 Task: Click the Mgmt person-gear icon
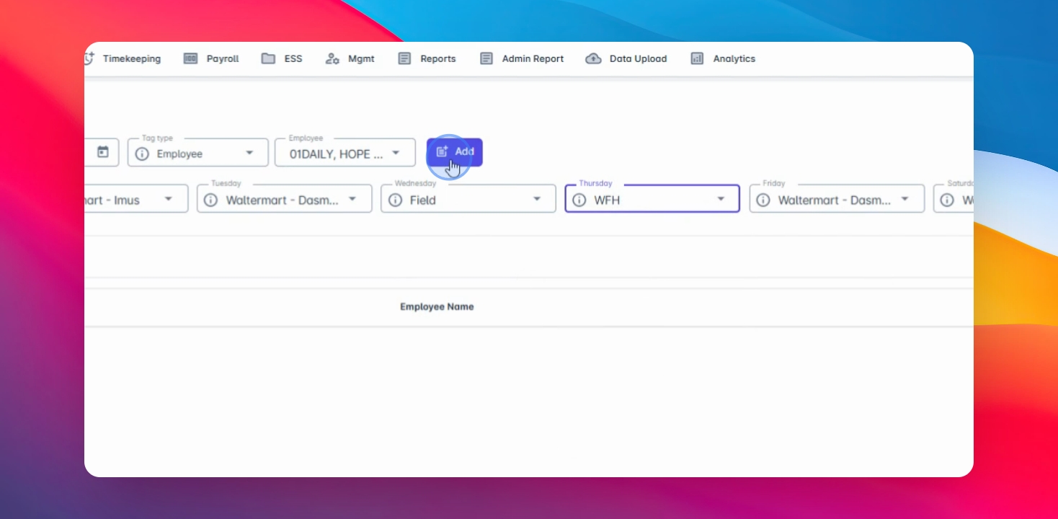click(x=332, y=59)
